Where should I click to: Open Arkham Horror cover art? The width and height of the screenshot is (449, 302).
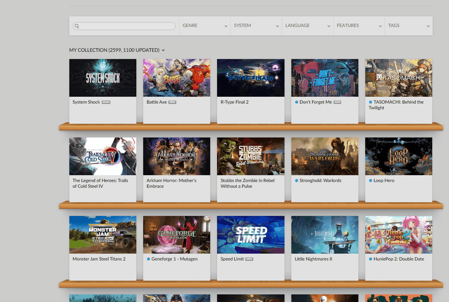pyautogui.click(x=177, y=156)
